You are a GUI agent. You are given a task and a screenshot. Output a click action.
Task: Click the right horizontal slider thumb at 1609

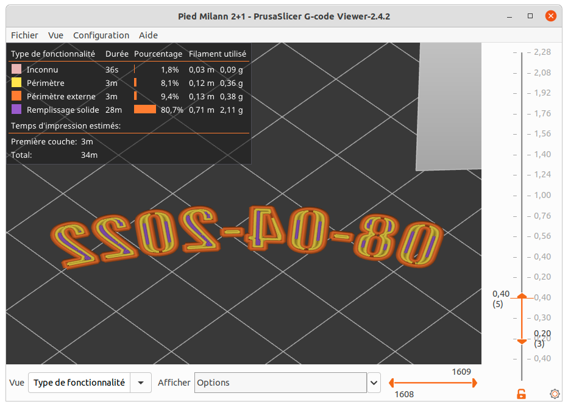click(475, 383)
